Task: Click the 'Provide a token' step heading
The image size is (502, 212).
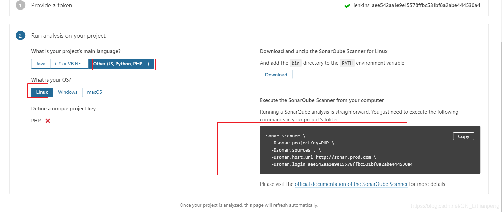Action: [52, 5]
